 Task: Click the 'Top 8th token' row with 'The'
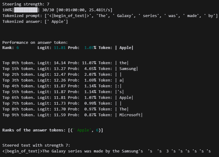click(65, 109)
